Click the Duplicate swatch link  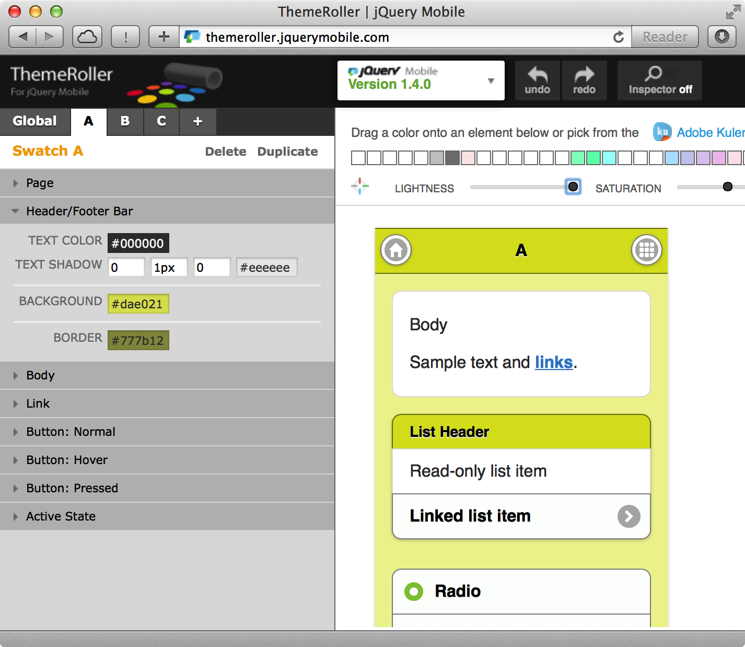pyautogui.click(x=287, y=152)
